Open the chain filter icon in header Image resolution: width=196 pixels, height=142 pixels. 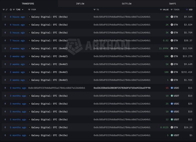pos(4,10)
